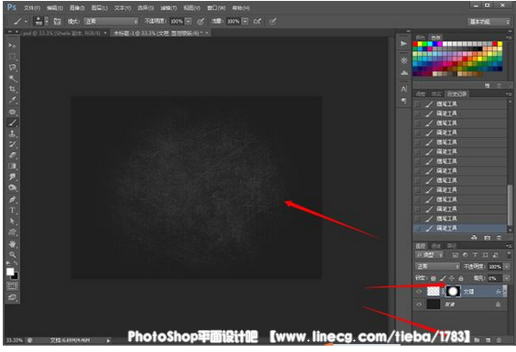Screen dimensions: 516x352
Task: Select the Clone Stamp tool
Action: (12, 133)
